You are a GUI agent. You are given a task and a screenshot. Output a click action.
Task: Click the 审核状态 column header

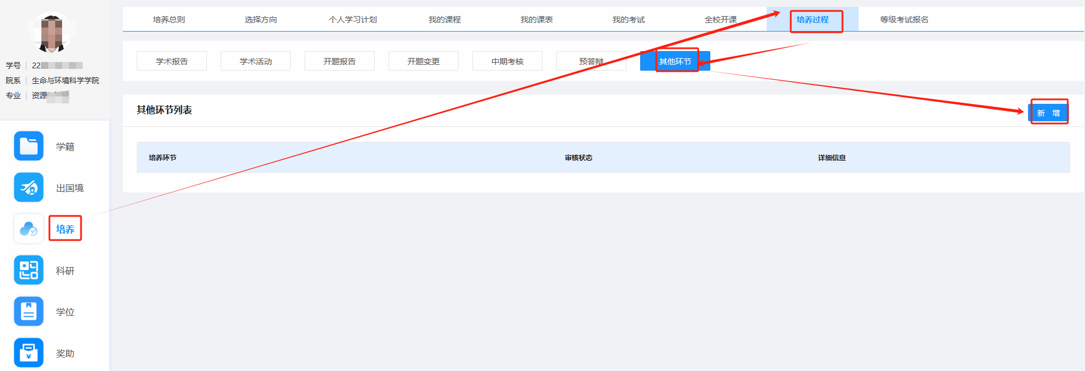tap(579, 158)
